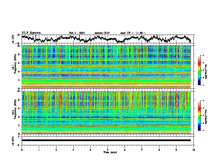This screenshot has height=168, width=218.
Task: Click the 'Time (min)' axis title
Action: tap(110, 152)
